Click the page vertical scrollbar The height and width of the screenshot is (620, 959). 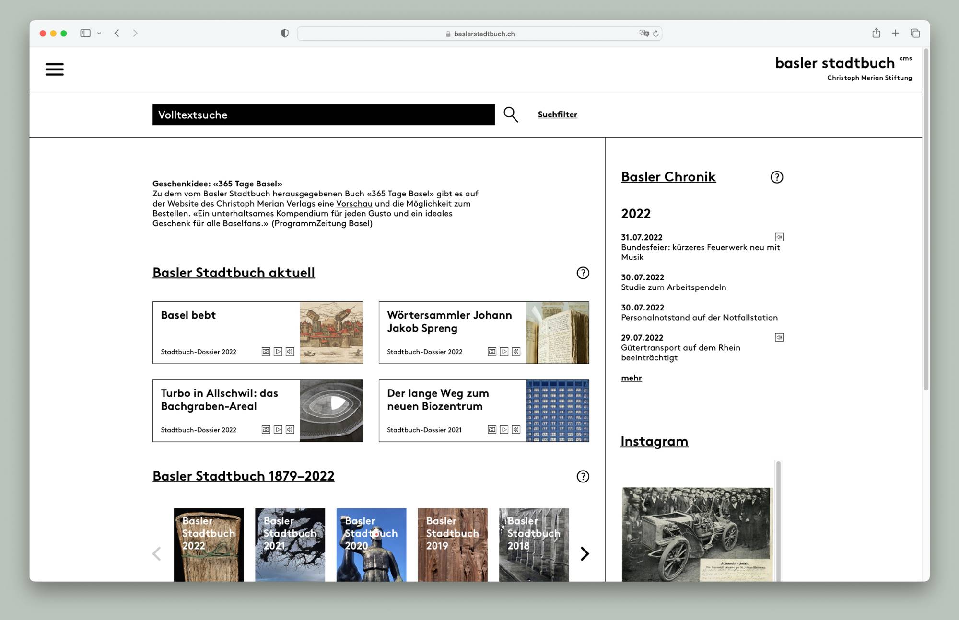click(926, 220)
